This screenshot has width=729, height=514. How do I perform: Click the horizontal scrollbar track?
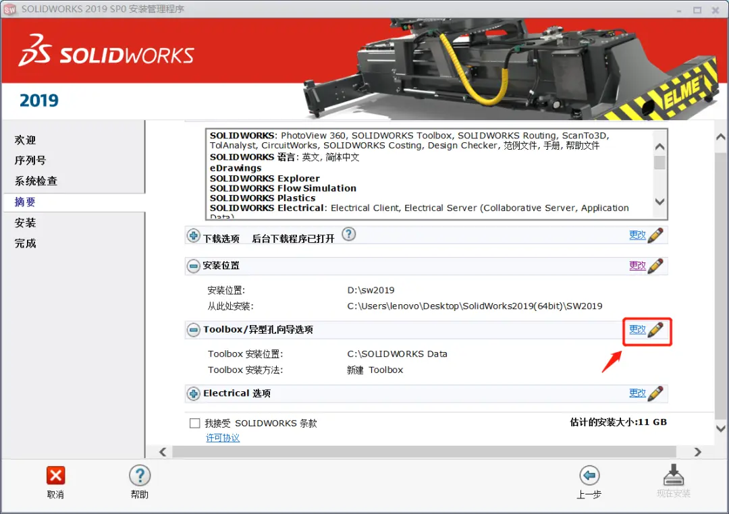click(x=424, y=452)
